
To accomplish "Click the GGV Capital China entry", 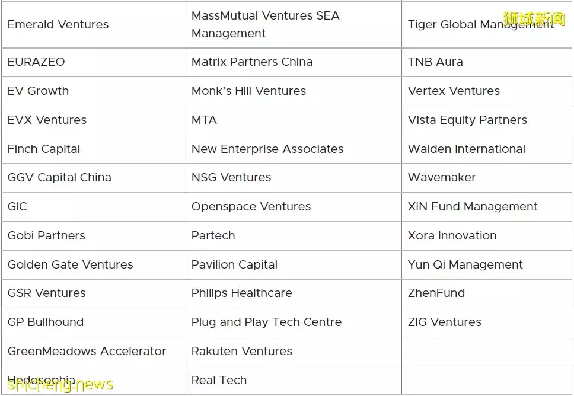I will [x=59, y=177].
